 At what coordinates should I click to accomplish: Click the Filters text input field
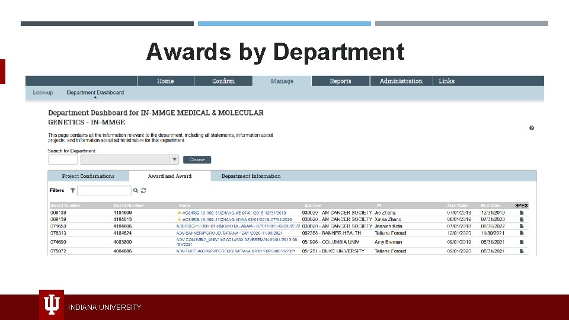point(104,190)
